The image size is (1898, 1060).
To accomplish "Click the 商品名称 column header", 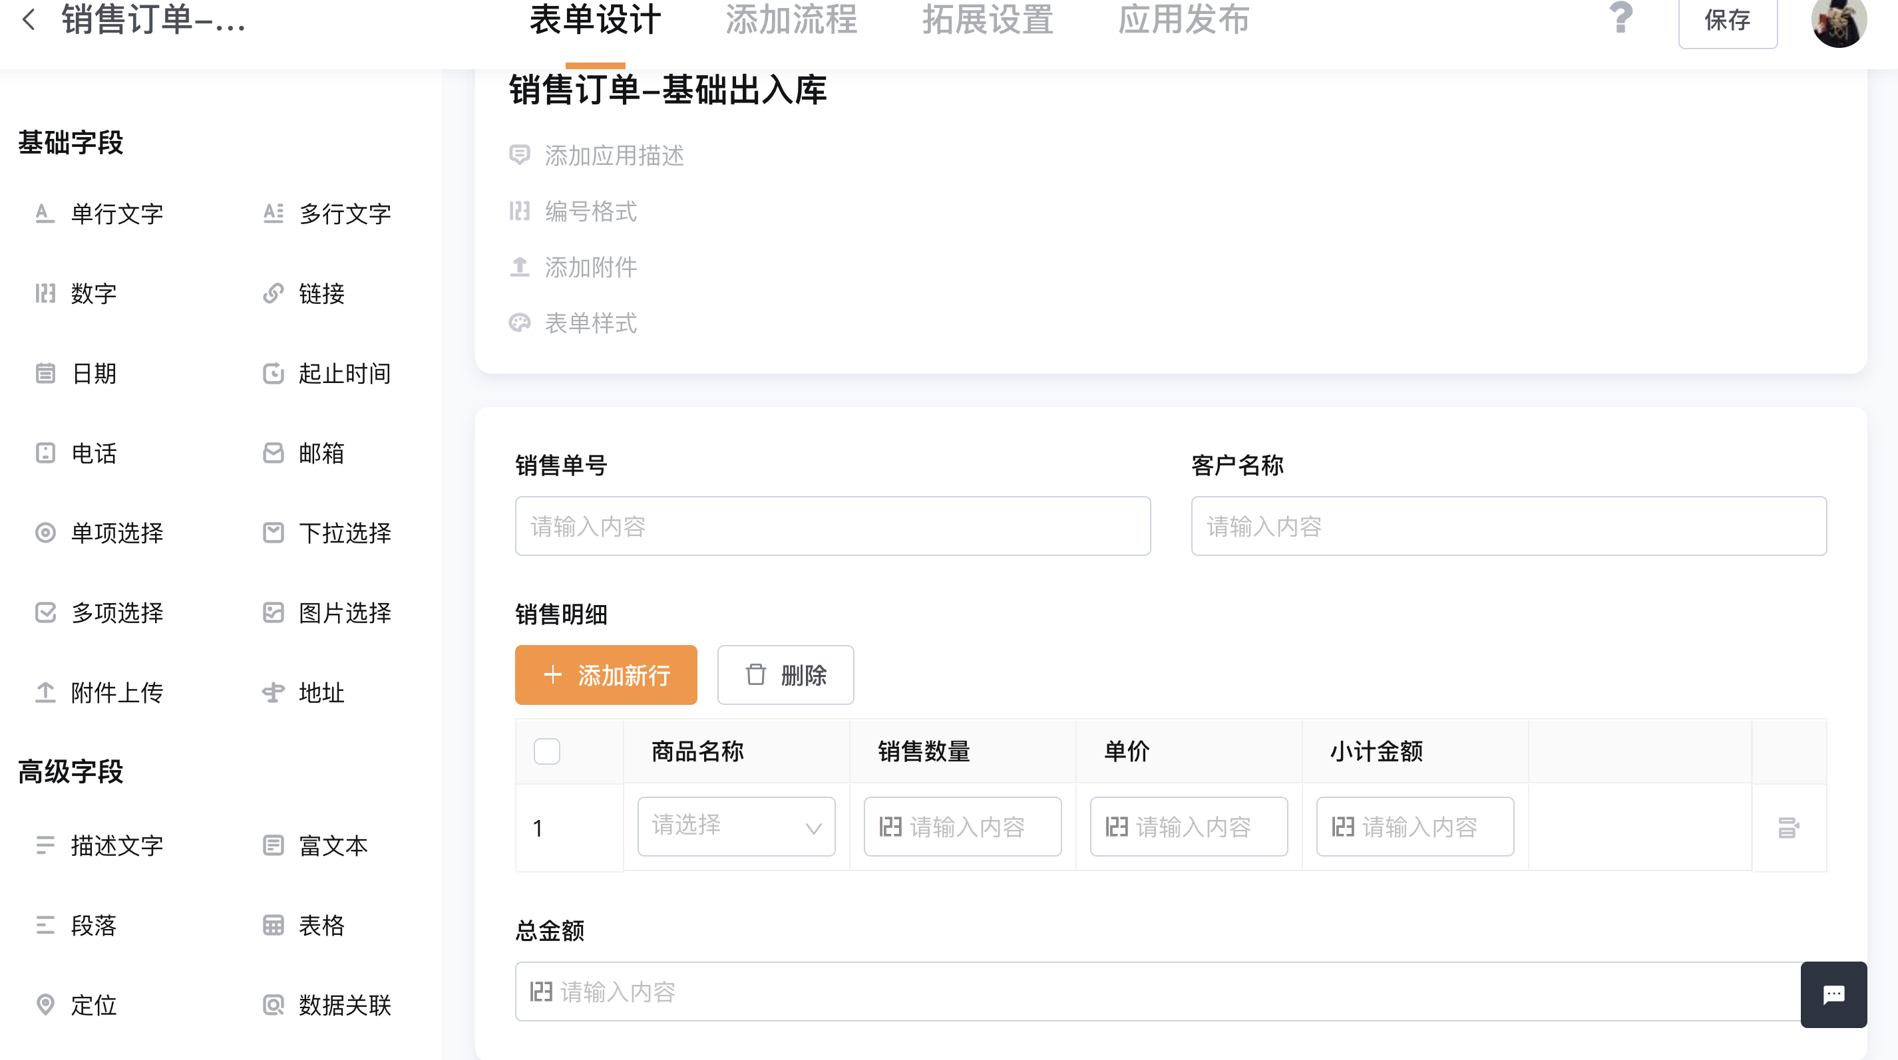I will 697,751.
